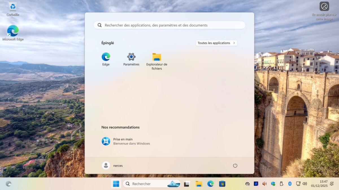
Task: Open the notification center bell icon
Action: coord(332,184)
